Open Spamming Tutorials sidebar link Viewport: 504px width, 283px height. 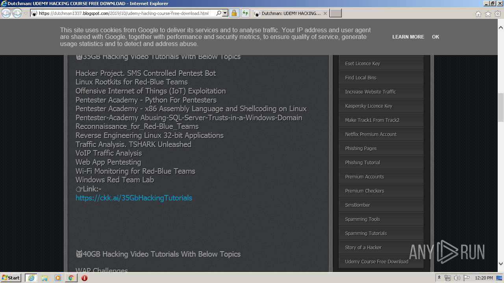[x=381, y=233]
